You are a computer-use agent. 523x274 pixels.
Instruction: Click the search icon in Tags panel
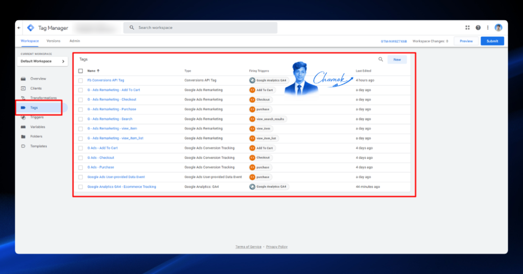381,59
